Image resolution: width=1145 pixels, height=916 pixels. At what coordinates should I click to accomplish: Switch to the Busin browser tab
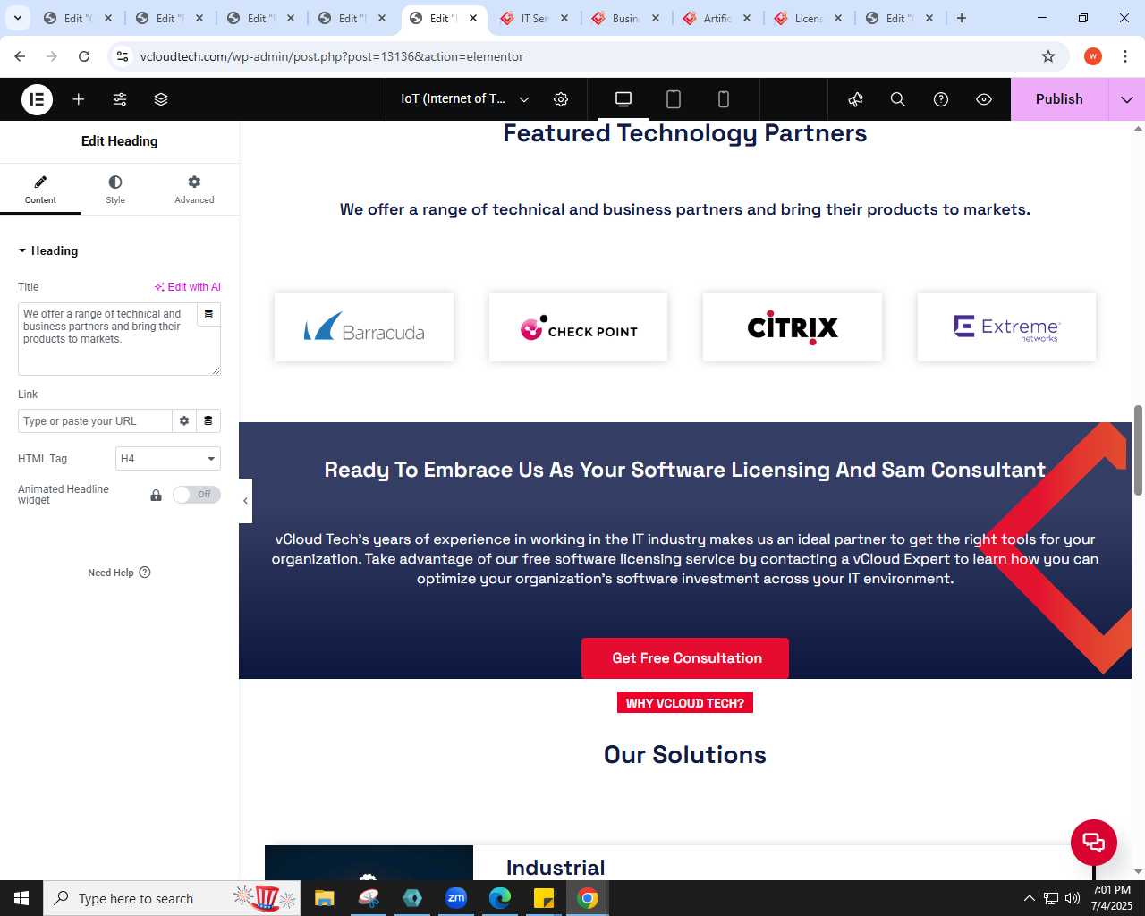pos(625,18)
